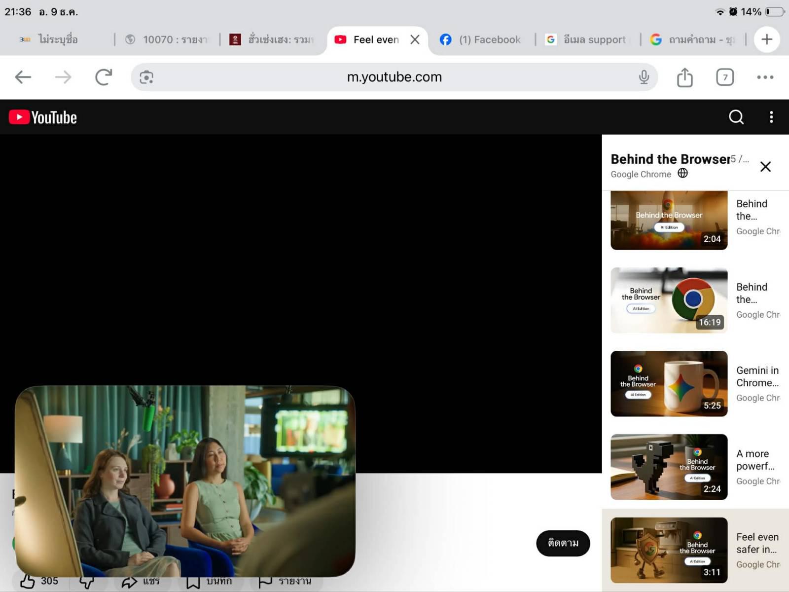Screen dimensions: 789x592
Task: Open the Google Chrome channel link in playlist
Action: coord(641,174)
